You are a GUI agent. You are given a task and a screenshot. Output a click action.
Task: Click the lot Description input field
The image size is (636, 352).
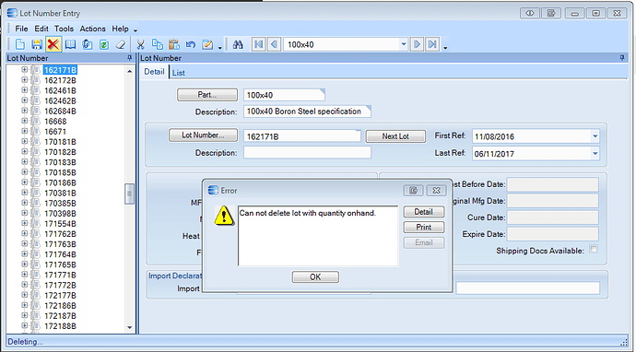(x=307, y=152)
